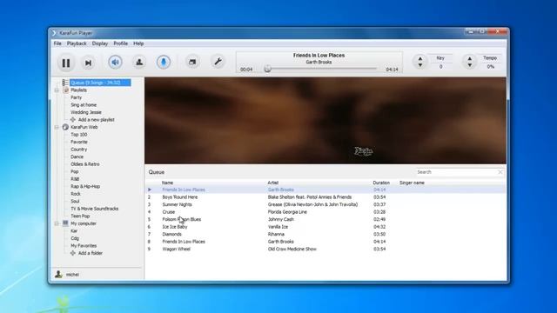Lower the key with the down arrow
Screen dimensions: 557x313
click(x=420, y=65)
